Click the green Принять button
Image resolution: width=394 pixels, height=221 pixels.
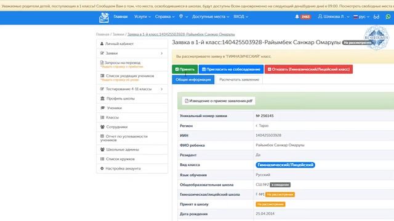pyautogui.click(x=185, y=69)
